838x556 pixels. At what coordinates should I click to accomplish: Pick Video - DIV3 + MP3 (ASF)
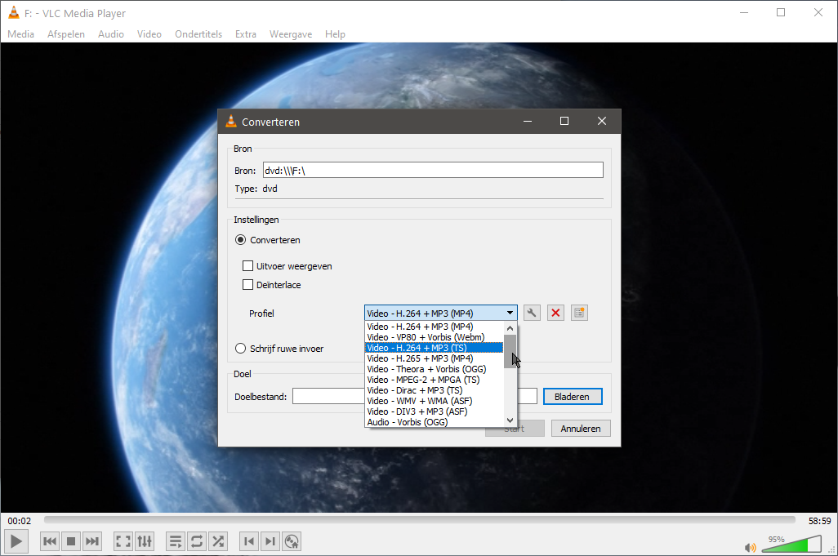tap(434, 411)
